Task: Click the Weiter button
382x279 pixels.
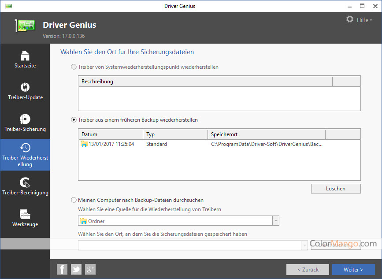Action: click(353, 269)
